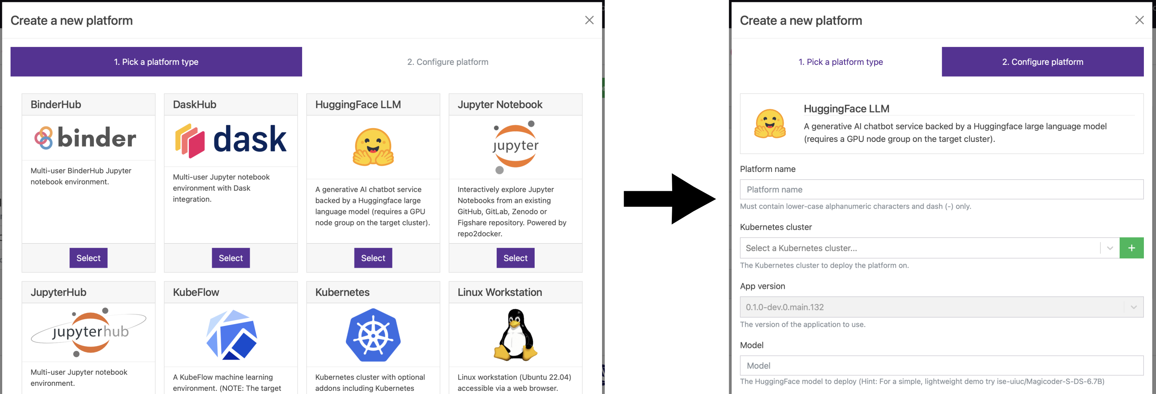
Task: Click the 'Multi-user Jupyter notebook environment with Dask' description
Action: (221, 188)
